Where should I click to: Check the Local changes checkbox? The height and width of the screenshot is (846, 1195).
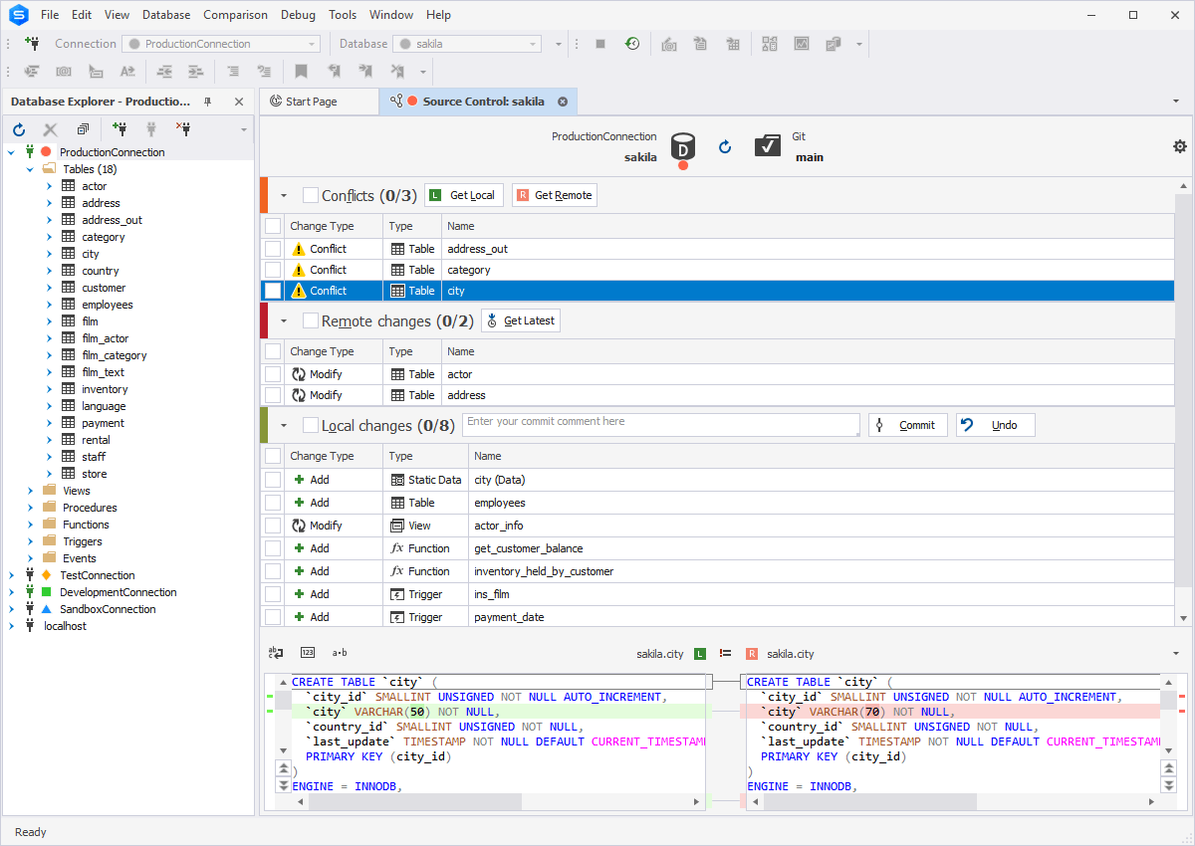tap(312, 424)
